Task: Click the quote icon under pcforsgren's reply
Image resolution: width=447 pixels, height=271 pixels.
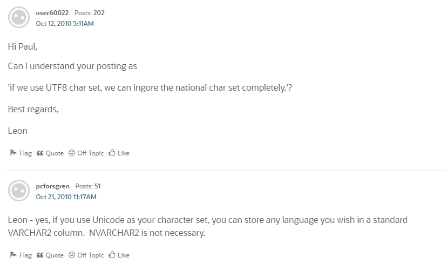Action: (x=40, y=255)
